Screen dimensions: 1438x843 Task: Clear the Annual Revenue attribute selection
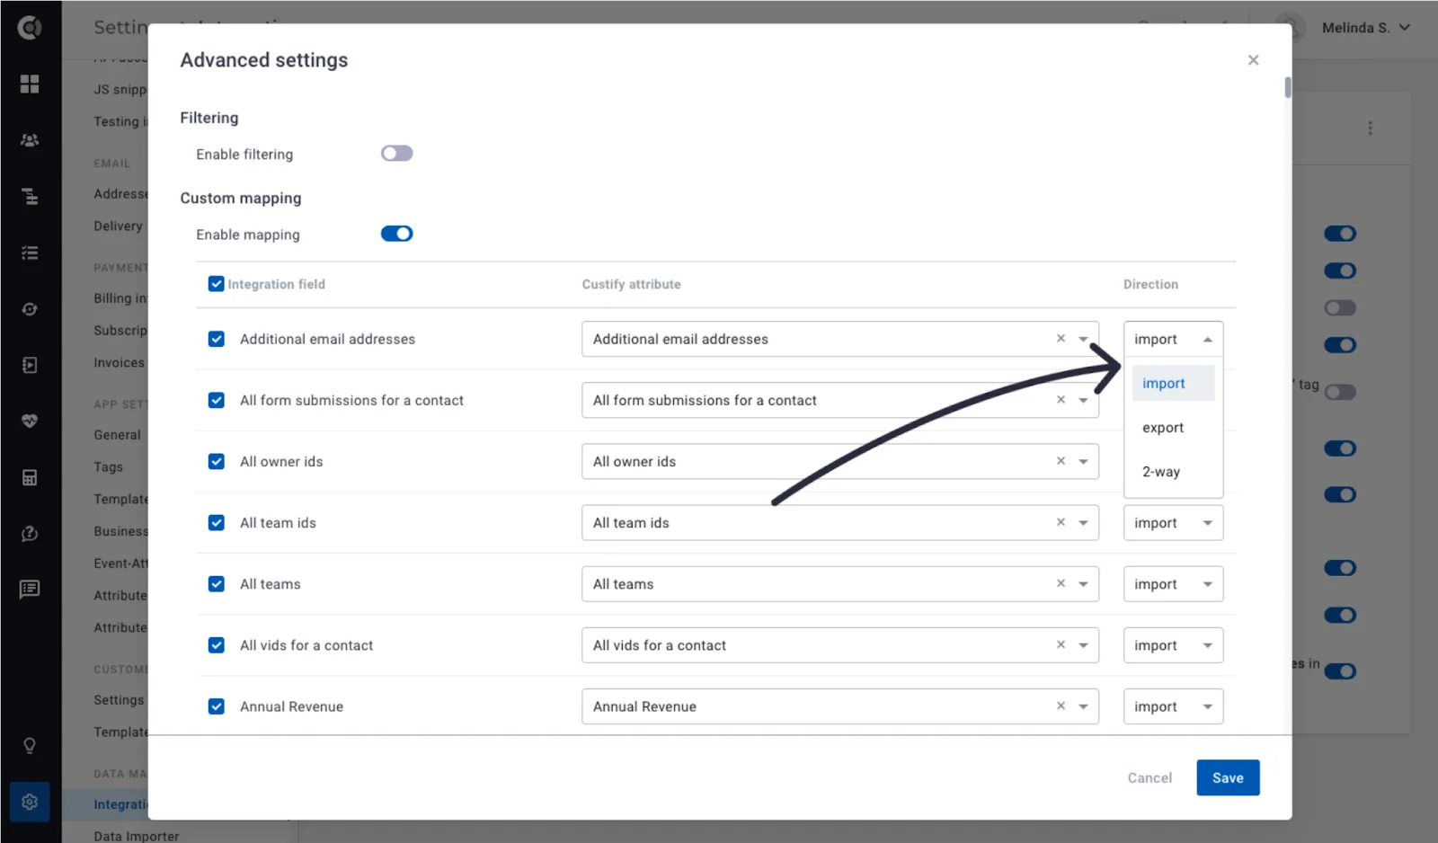coord(1061,706)
